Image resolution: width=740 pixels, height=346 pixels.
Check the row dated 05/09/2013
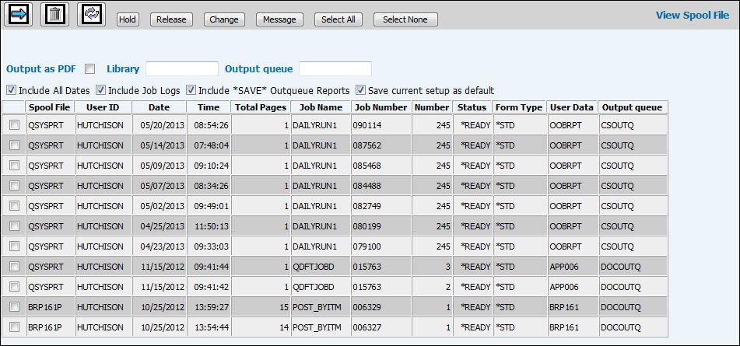(x=15, y=166)
